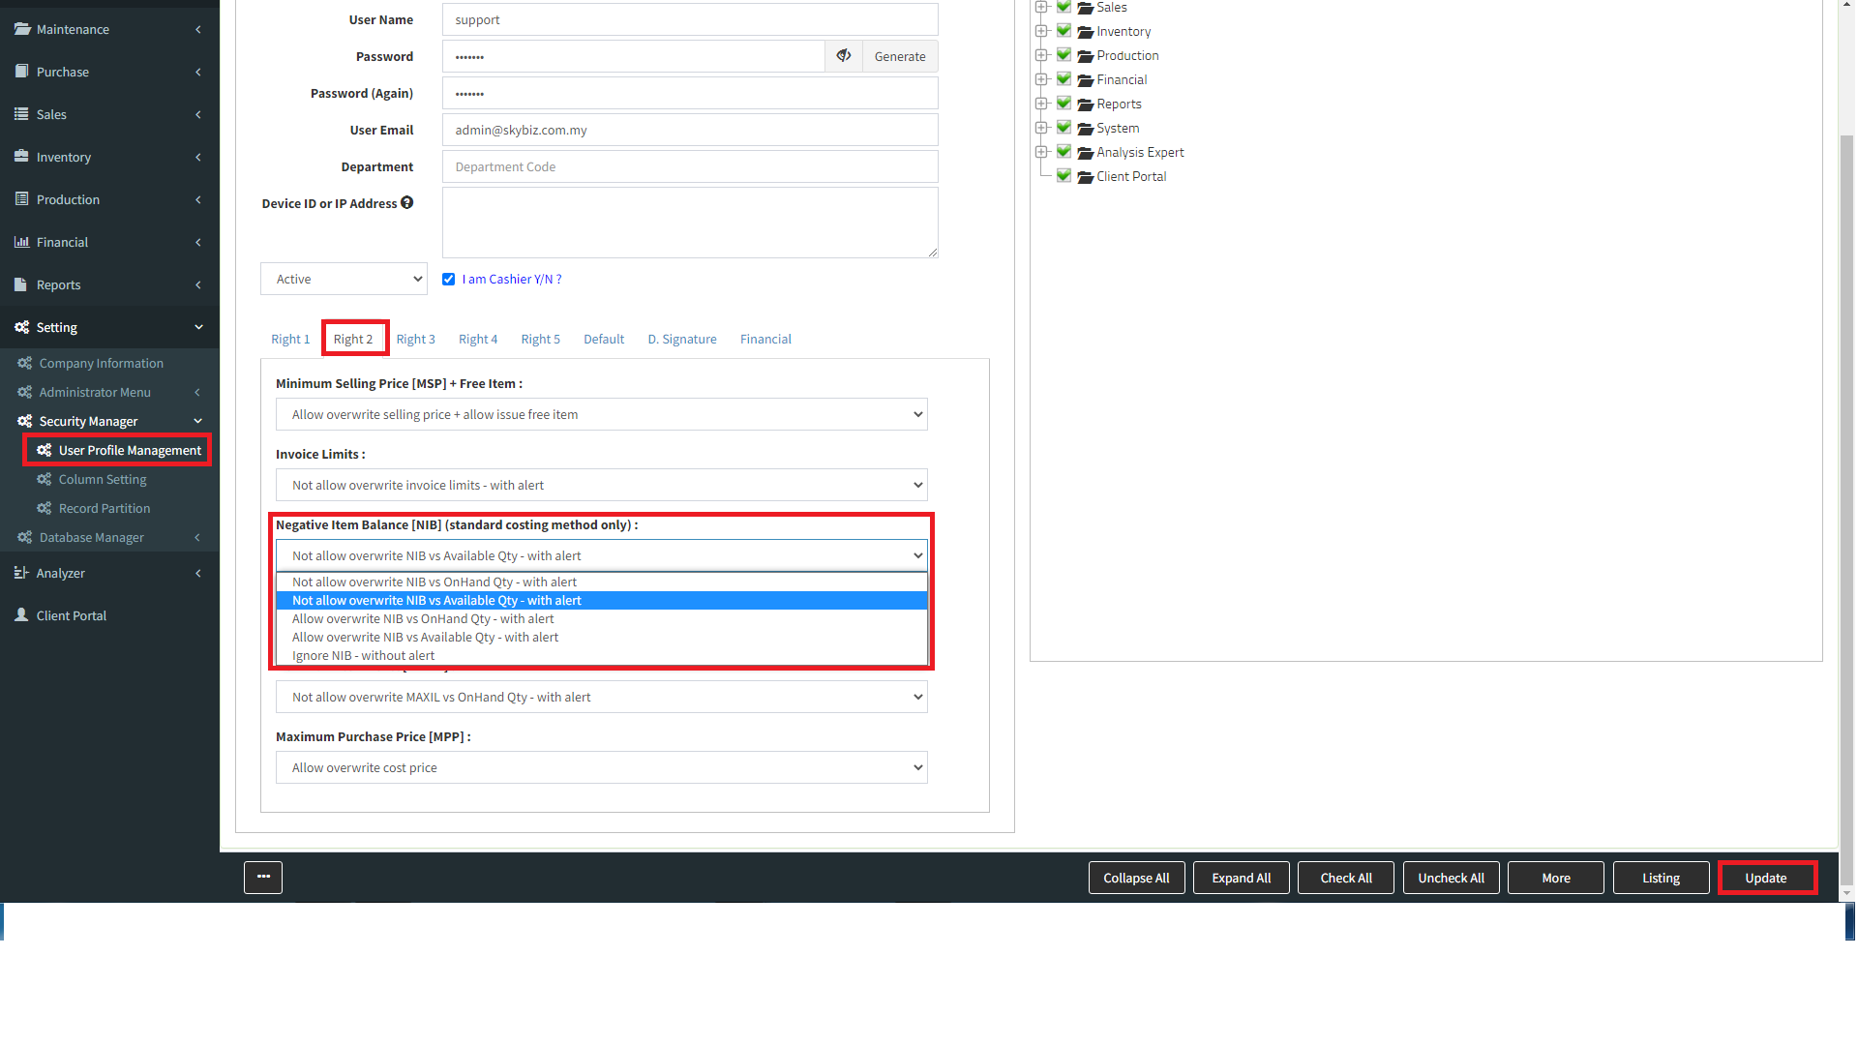Switch to the Right 3 tab
Screen dimensions: 1858x1045
[415, 340]
